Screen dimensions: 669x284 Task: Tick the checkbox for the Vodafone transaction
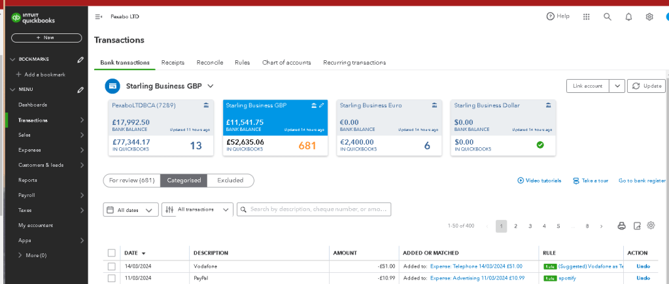[x=112, y=266]
